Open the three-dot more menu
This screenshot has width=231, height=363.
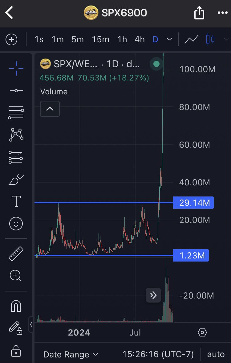(223, 13)
